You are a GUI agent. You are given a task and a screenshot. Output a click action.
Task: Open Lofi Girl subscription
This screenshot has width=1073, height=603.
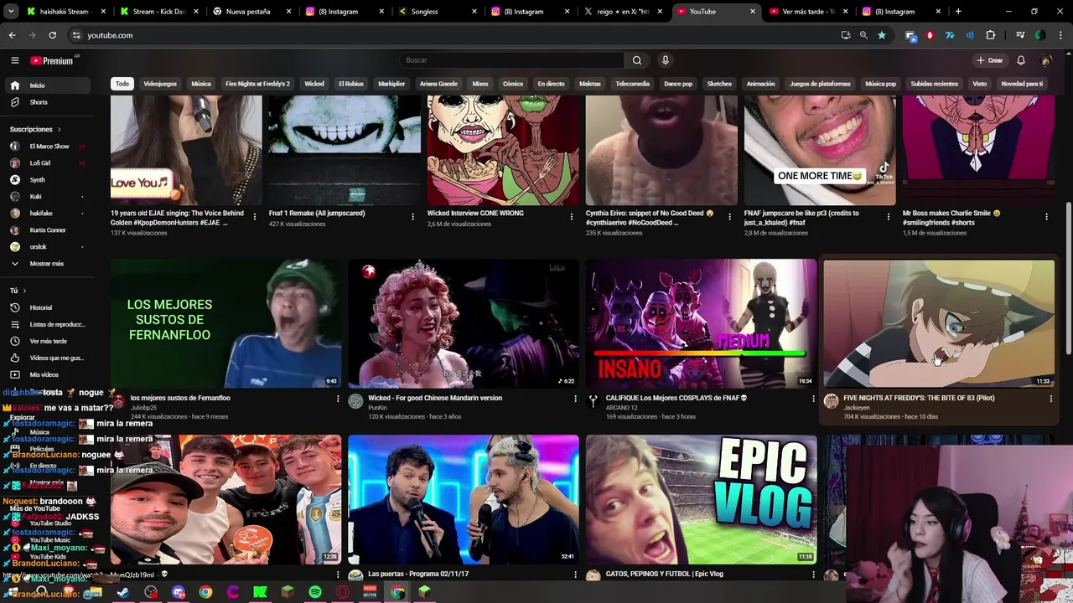[47, 163]
